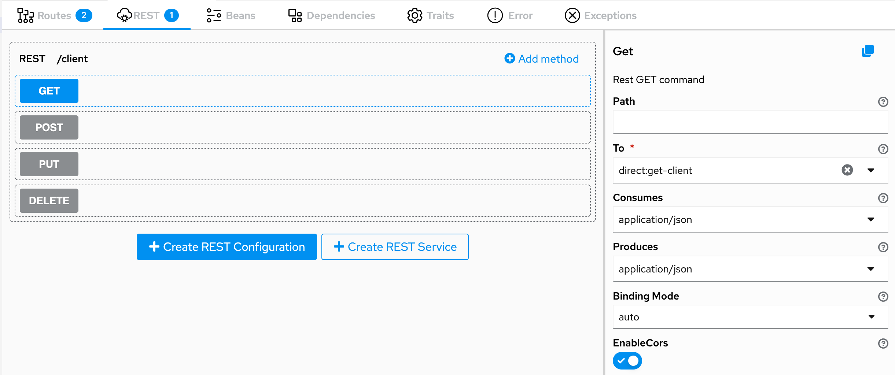Viewport: 895px width, 375px height.
Task: Click Create REST Configuration button
Action: pos(226,247)
